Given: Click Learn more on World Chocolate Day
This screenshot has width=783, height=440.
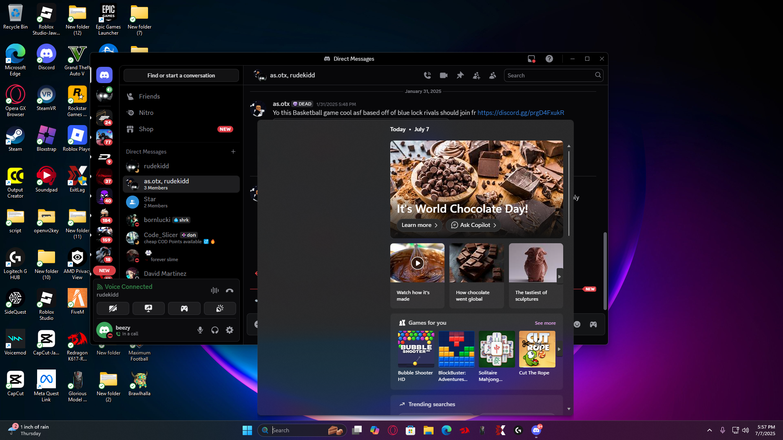Looking at the screenshot, I should 419,225.
